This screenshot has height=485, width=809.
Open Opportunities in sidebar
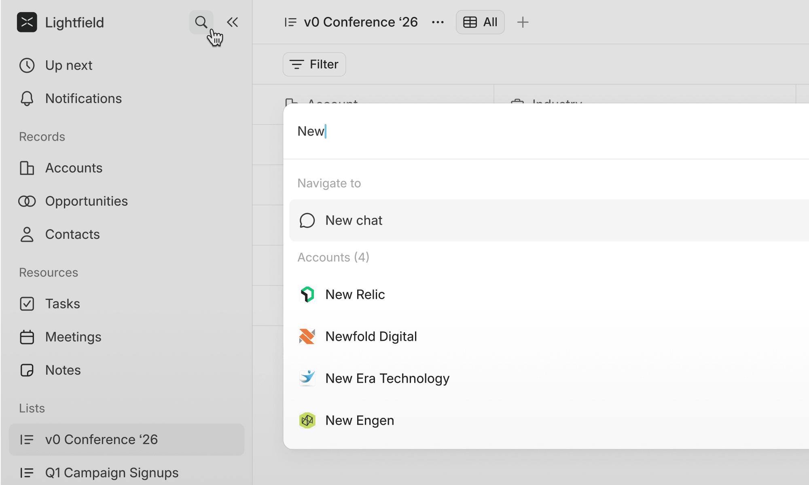point(86,201)
